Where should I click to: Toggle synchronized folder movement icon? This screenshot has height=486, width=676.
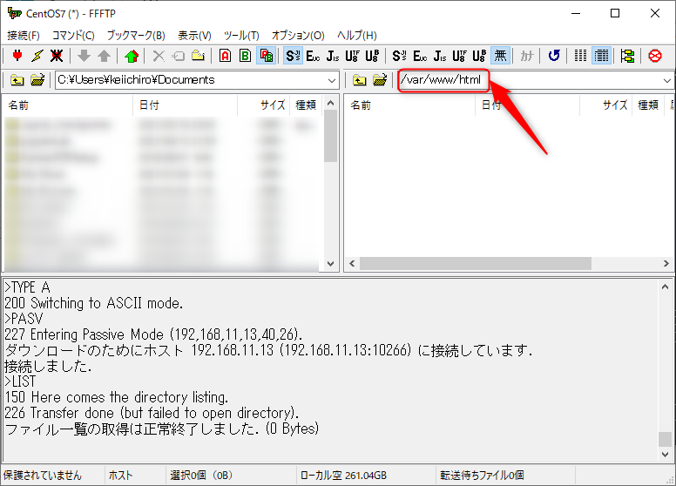tap(627, 56)
